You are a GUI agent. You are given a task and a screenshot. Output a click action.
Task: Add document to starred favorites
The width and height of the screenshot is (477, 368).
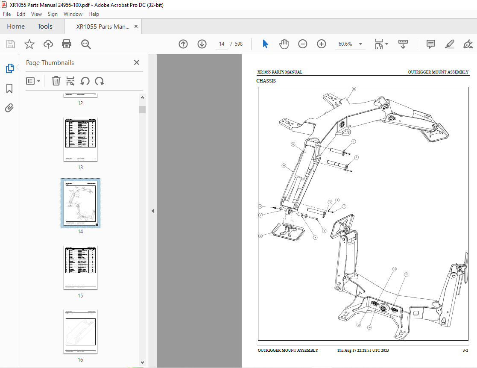point(29,44)
